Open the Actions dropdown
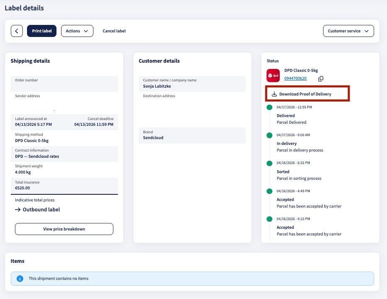387x299 pixels. click(77, 31)
